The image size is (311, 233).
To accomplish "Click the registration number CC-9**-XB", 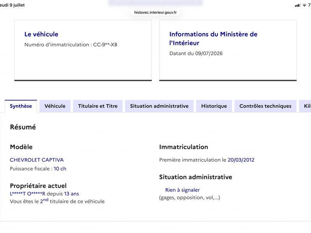I will tap(105, 45).
